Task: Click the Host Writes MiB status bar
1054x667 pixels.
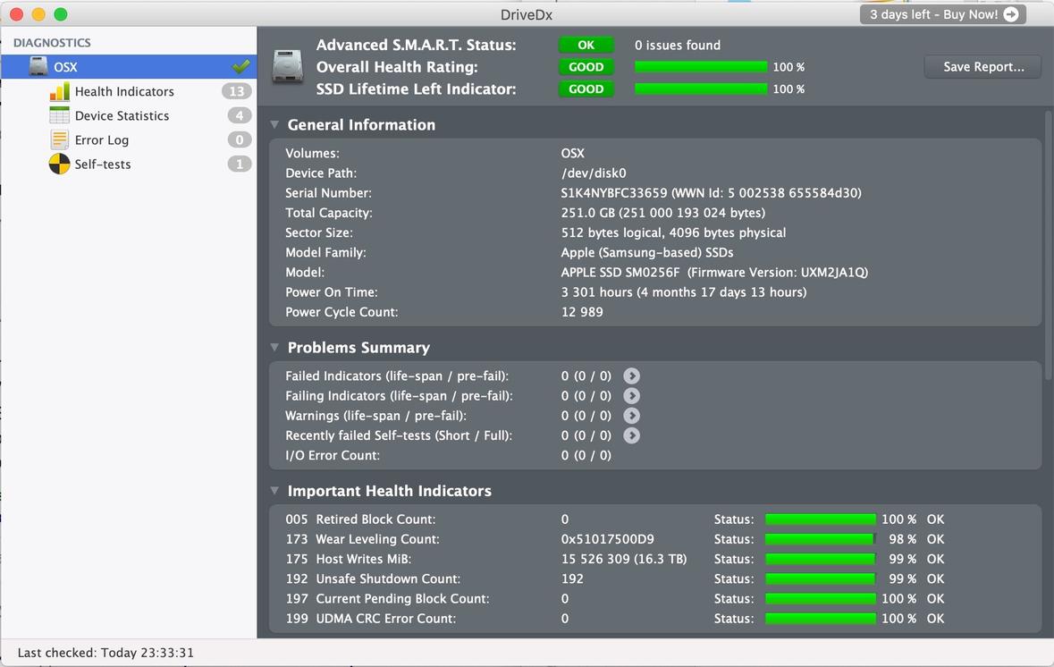Action: [x=820, y=559]
